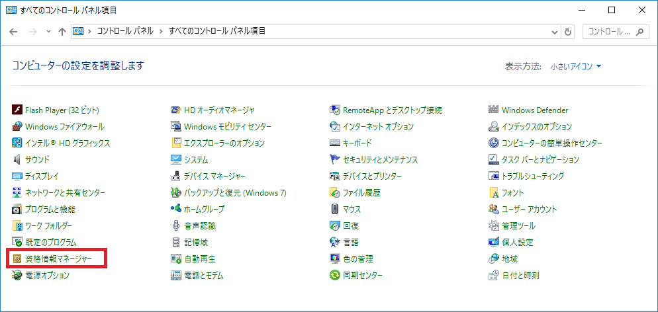Image resolution: width=658 pixels, height=312 pixels.
Task: Expand chevron before コントロール パネル breadcrumb
Action: coord(89,32)
